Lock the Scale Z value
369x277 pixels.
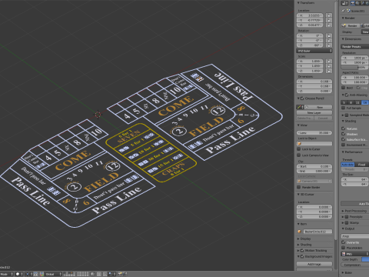329,71
